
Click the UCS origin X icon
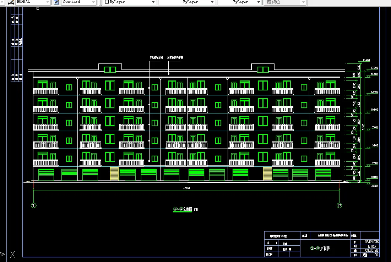coord(12,255)
